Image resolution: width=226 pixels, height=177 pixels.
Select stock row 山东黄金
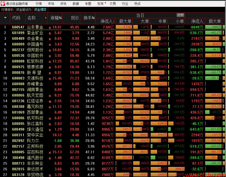click(x=112, y=27)
